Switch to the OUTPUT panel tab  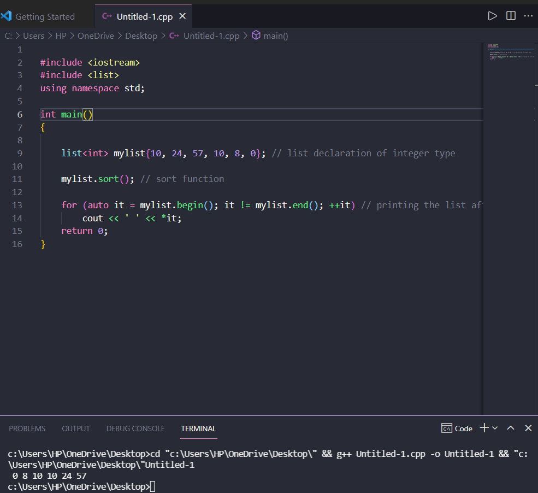76,429
